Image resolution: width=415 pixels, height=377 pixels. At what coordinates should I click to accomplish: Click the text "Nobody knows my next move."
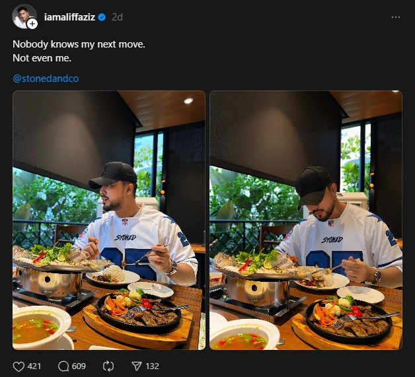[79, 44]
